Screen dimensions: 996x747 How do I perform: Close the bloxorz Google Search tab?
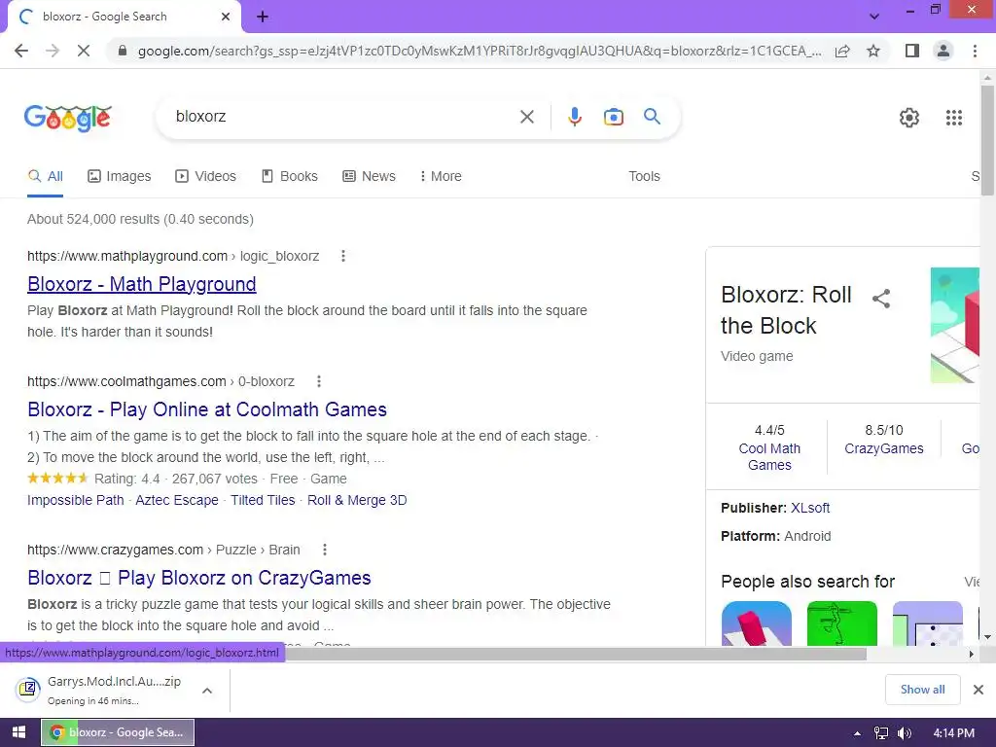click(x=226, y=17)
